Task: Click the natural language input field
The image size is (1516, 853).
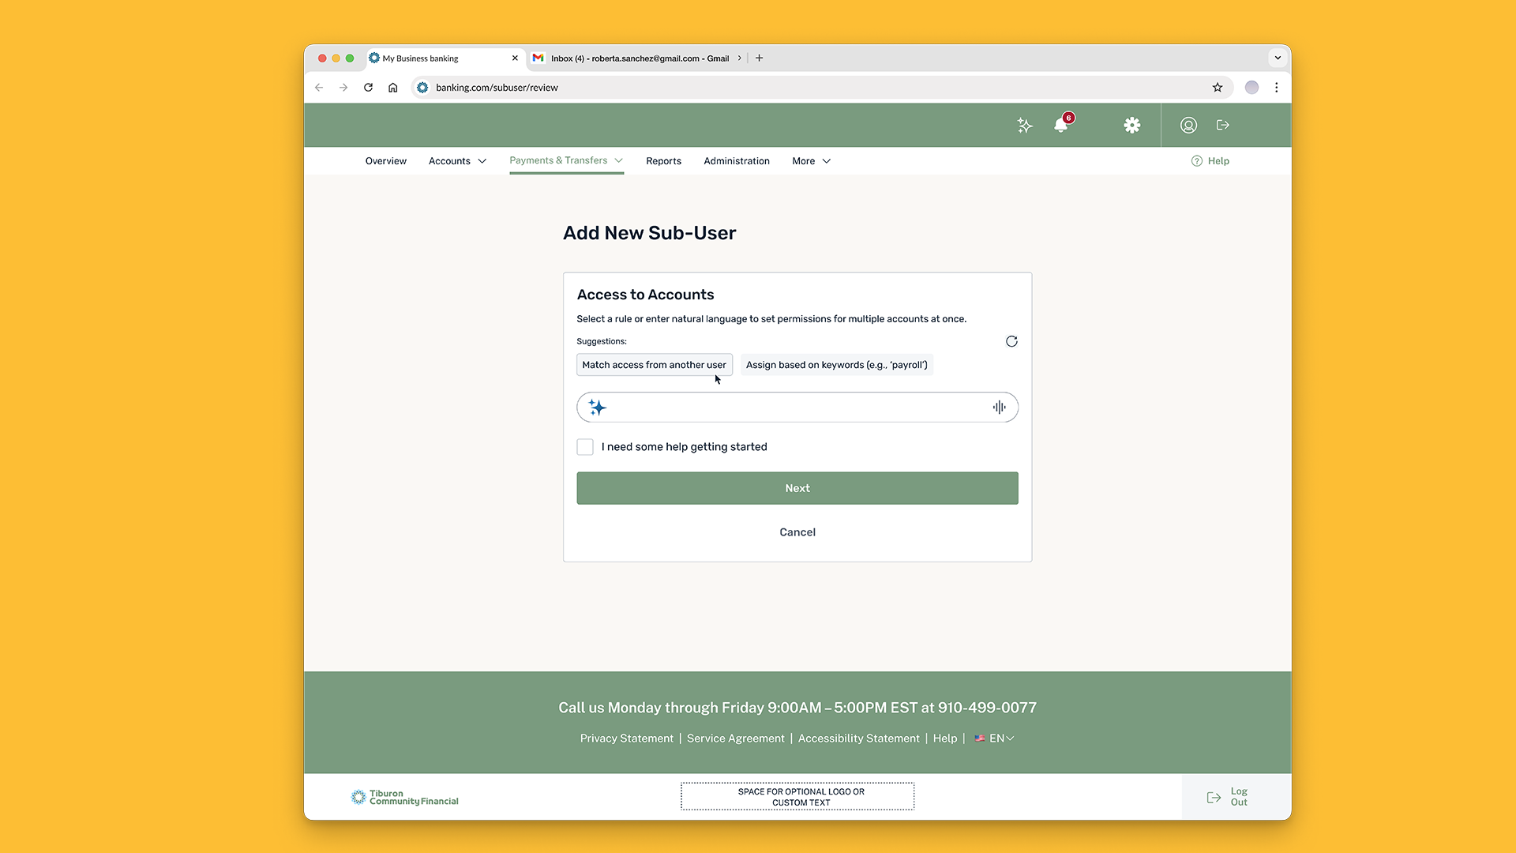Action: click(797, 408)
